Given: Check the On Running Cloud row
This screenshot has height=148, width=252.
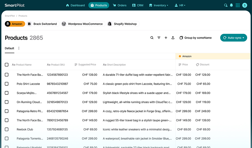Looking at the screenshot, I should pyautogui.click(x=6, y=102).
